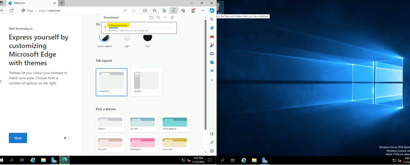
Task: Click the DRAppliance.zip download entry
Action: click(139, 28)
